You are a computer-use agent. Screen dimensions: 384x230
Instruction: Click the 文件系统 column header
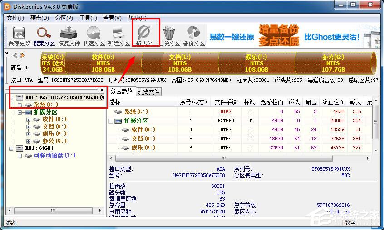(x=226, y=102)
